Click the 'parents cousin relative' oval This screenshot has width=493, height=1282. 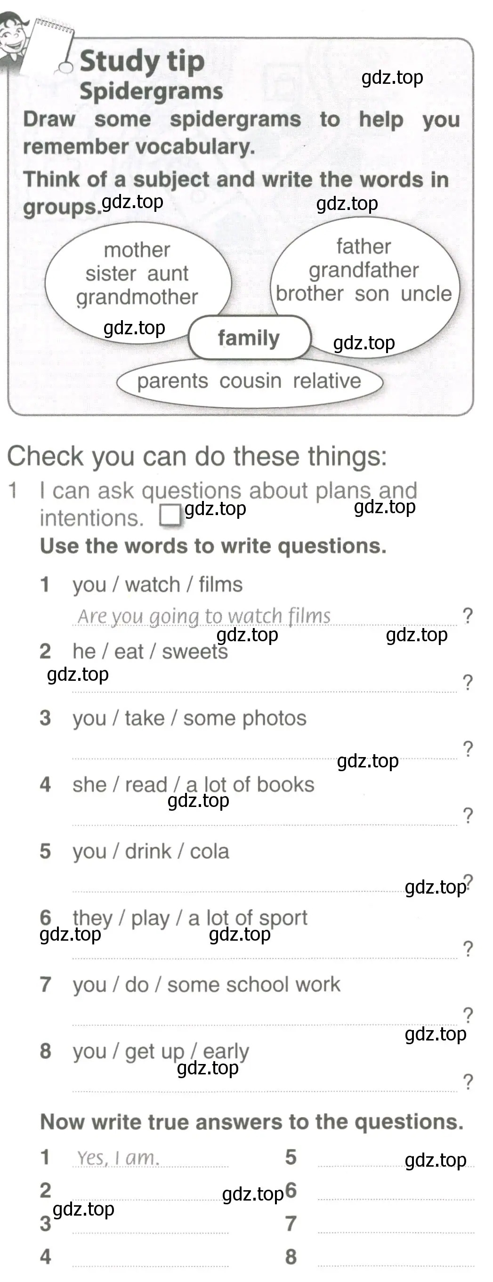(250, 382)
